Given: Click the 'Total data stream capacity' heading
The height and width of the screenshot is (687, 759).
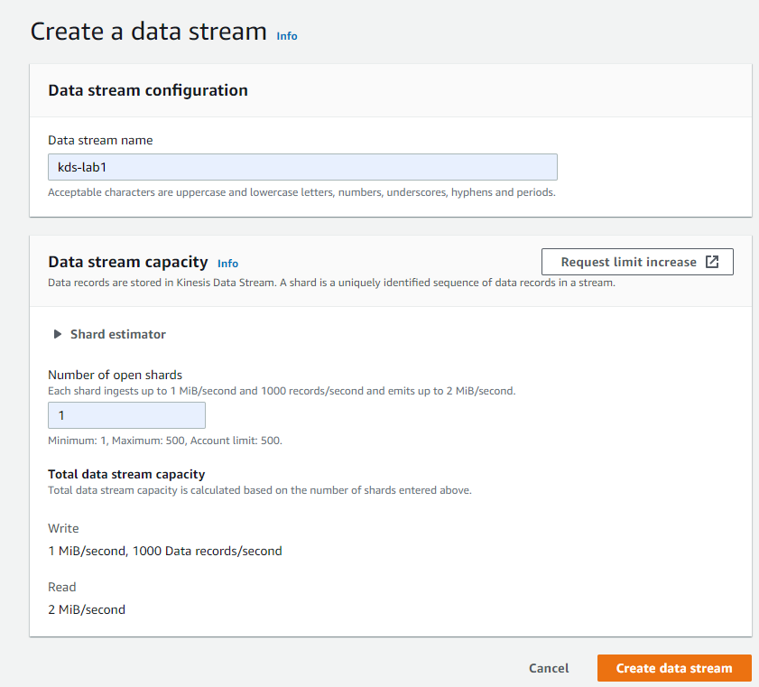Looking at the screenshot, I should click(126, 474).
